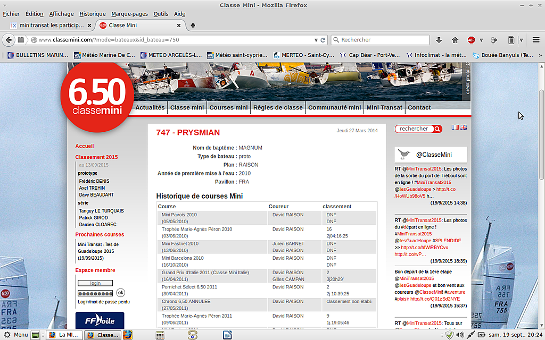Open the Édition menu
This screenshot has height=340, width=545.
[35, 14]
